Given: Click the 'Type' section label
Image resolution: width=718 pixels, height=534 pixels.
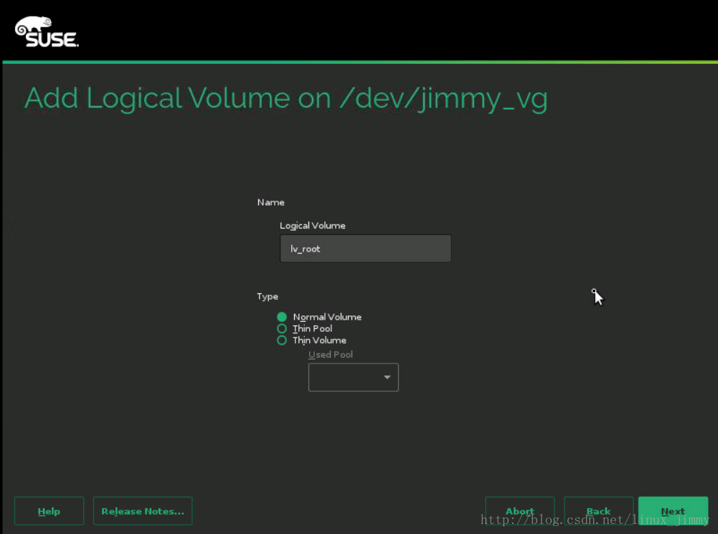Looking at the screenshot, I should [x=268, y=297].
